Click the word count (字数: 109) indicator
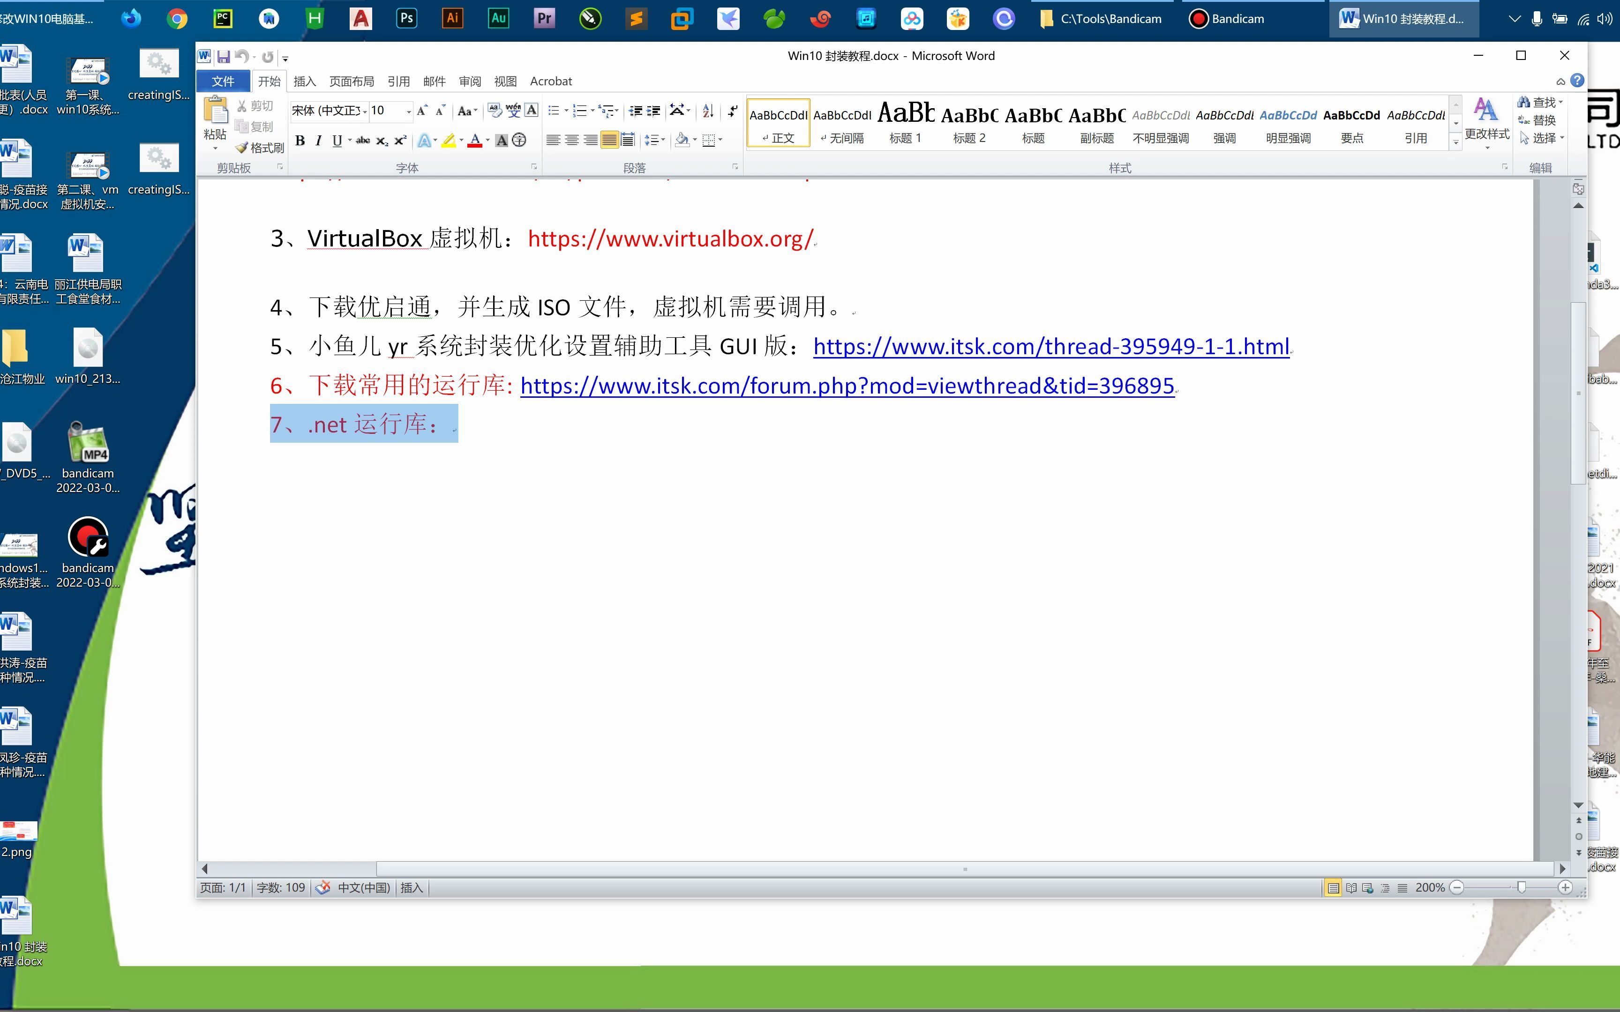 pos(280,888)
